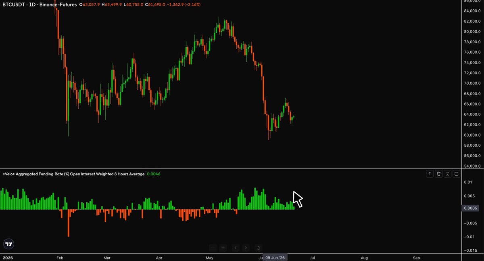Viewport: 484px width, 261px height.
Task: Click the 54,000.0 price axis label
Action: 472,166
